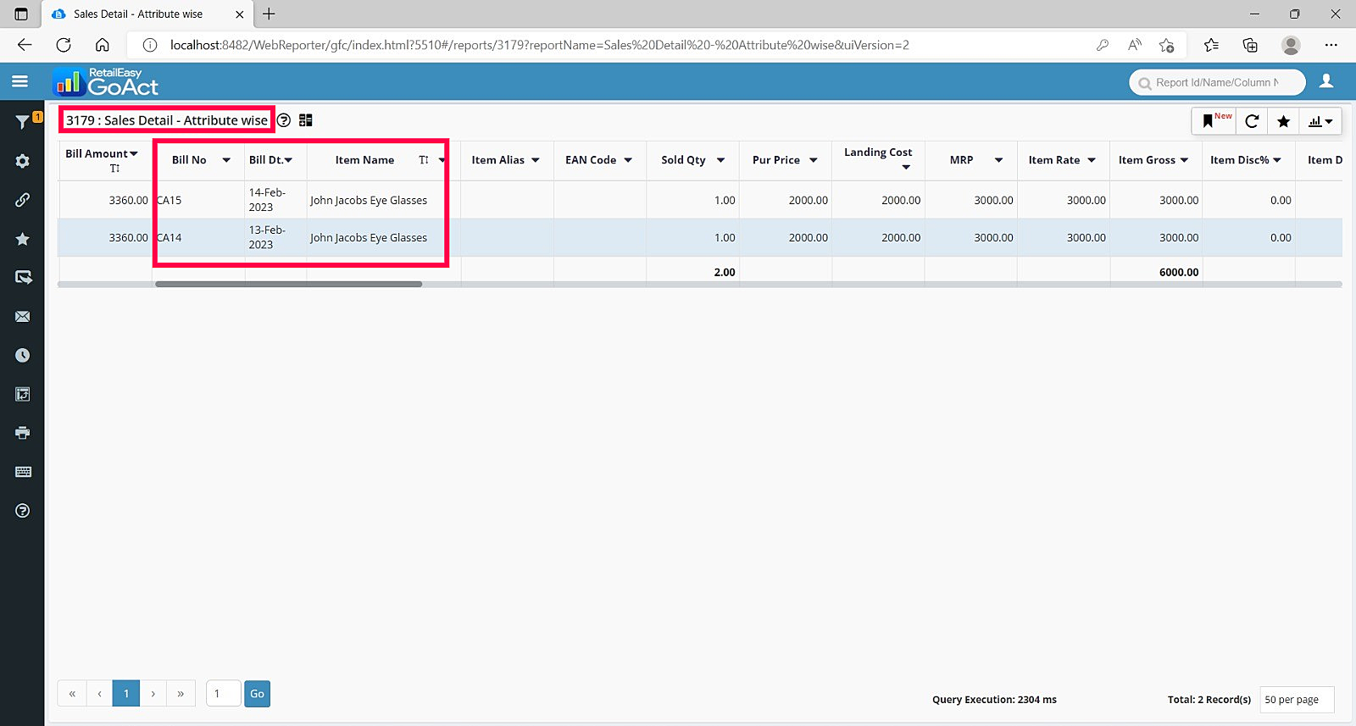
Task: Click the RetailEasy GoAct logo
Action: 106,81
